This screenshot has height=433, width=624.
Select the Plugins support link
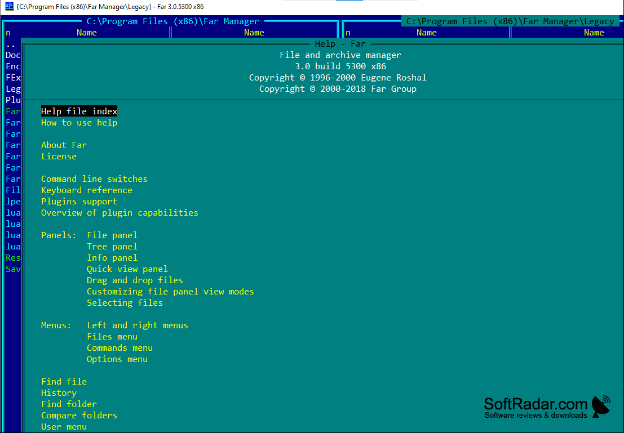(x=79, y=202)
